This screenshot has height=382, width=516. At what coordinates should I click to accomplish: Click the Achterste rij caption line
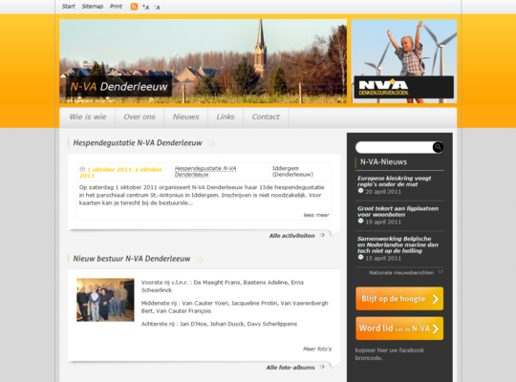(x=219, y=324)
